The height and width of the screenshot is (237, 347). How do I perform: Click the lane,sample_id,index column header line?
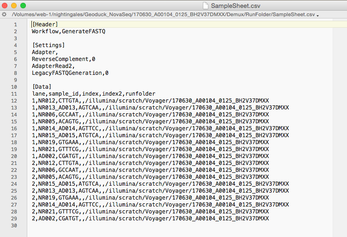tap(94, 94)
